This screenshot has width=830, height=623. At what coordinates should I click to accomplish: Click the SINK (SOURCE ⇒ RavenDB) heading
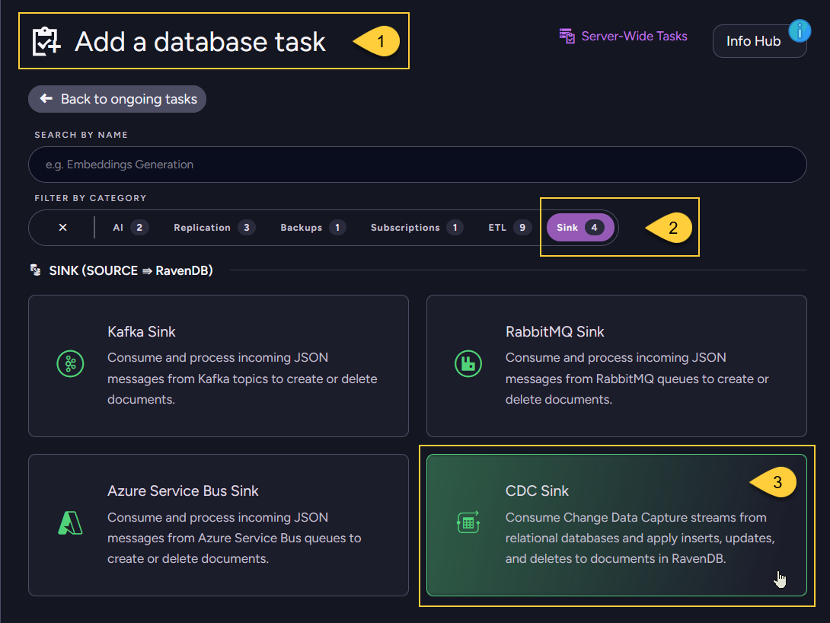tap(131, 270)
